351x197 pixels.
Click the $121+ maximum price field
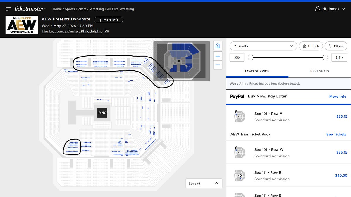click(339, 57)
